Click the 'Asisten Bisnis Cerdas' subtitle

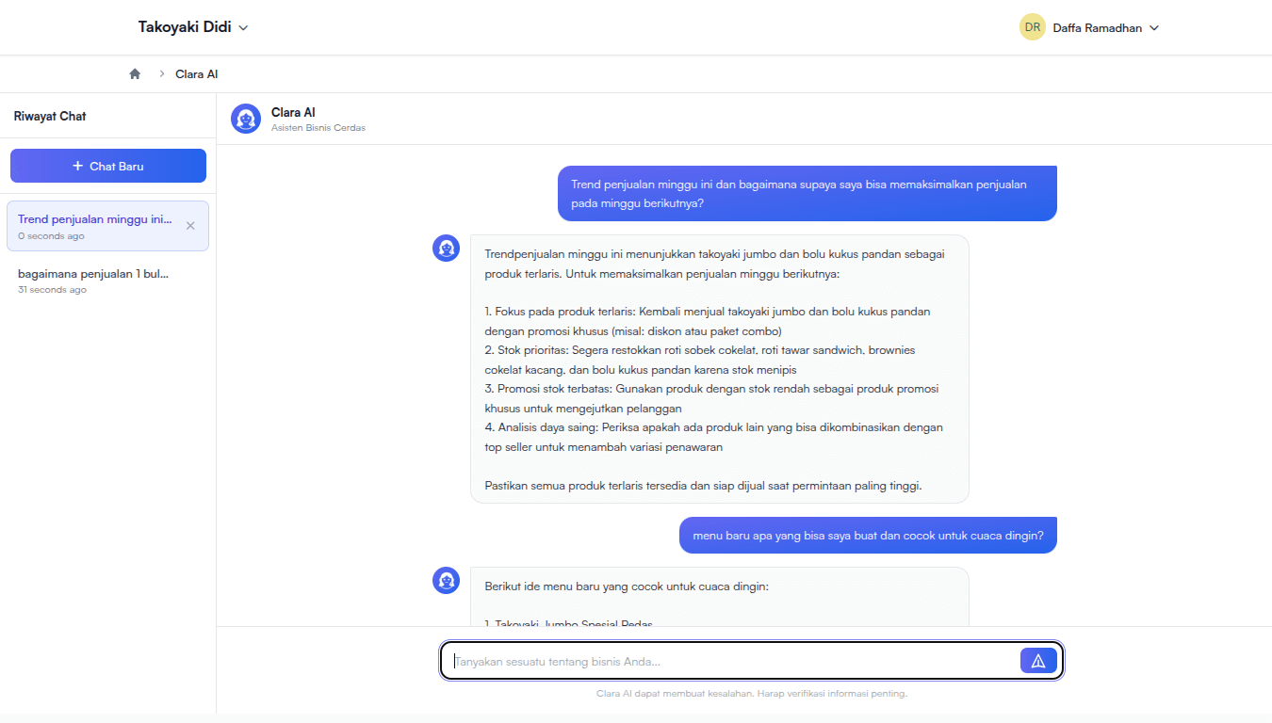[318, 128]
